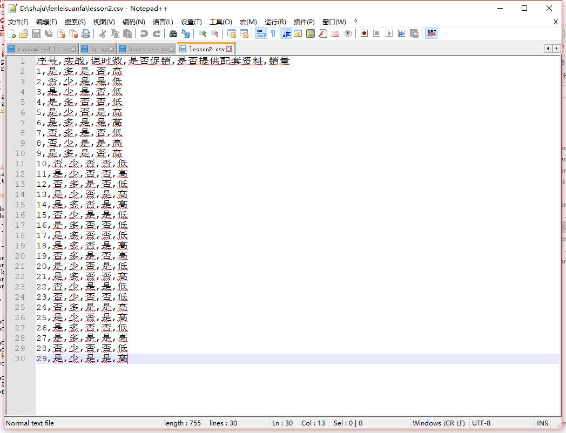Image resolution: width=566 pixels, height=433 pixels.
Task: Open the 设置(T) menu
Action: click(191, 22)
